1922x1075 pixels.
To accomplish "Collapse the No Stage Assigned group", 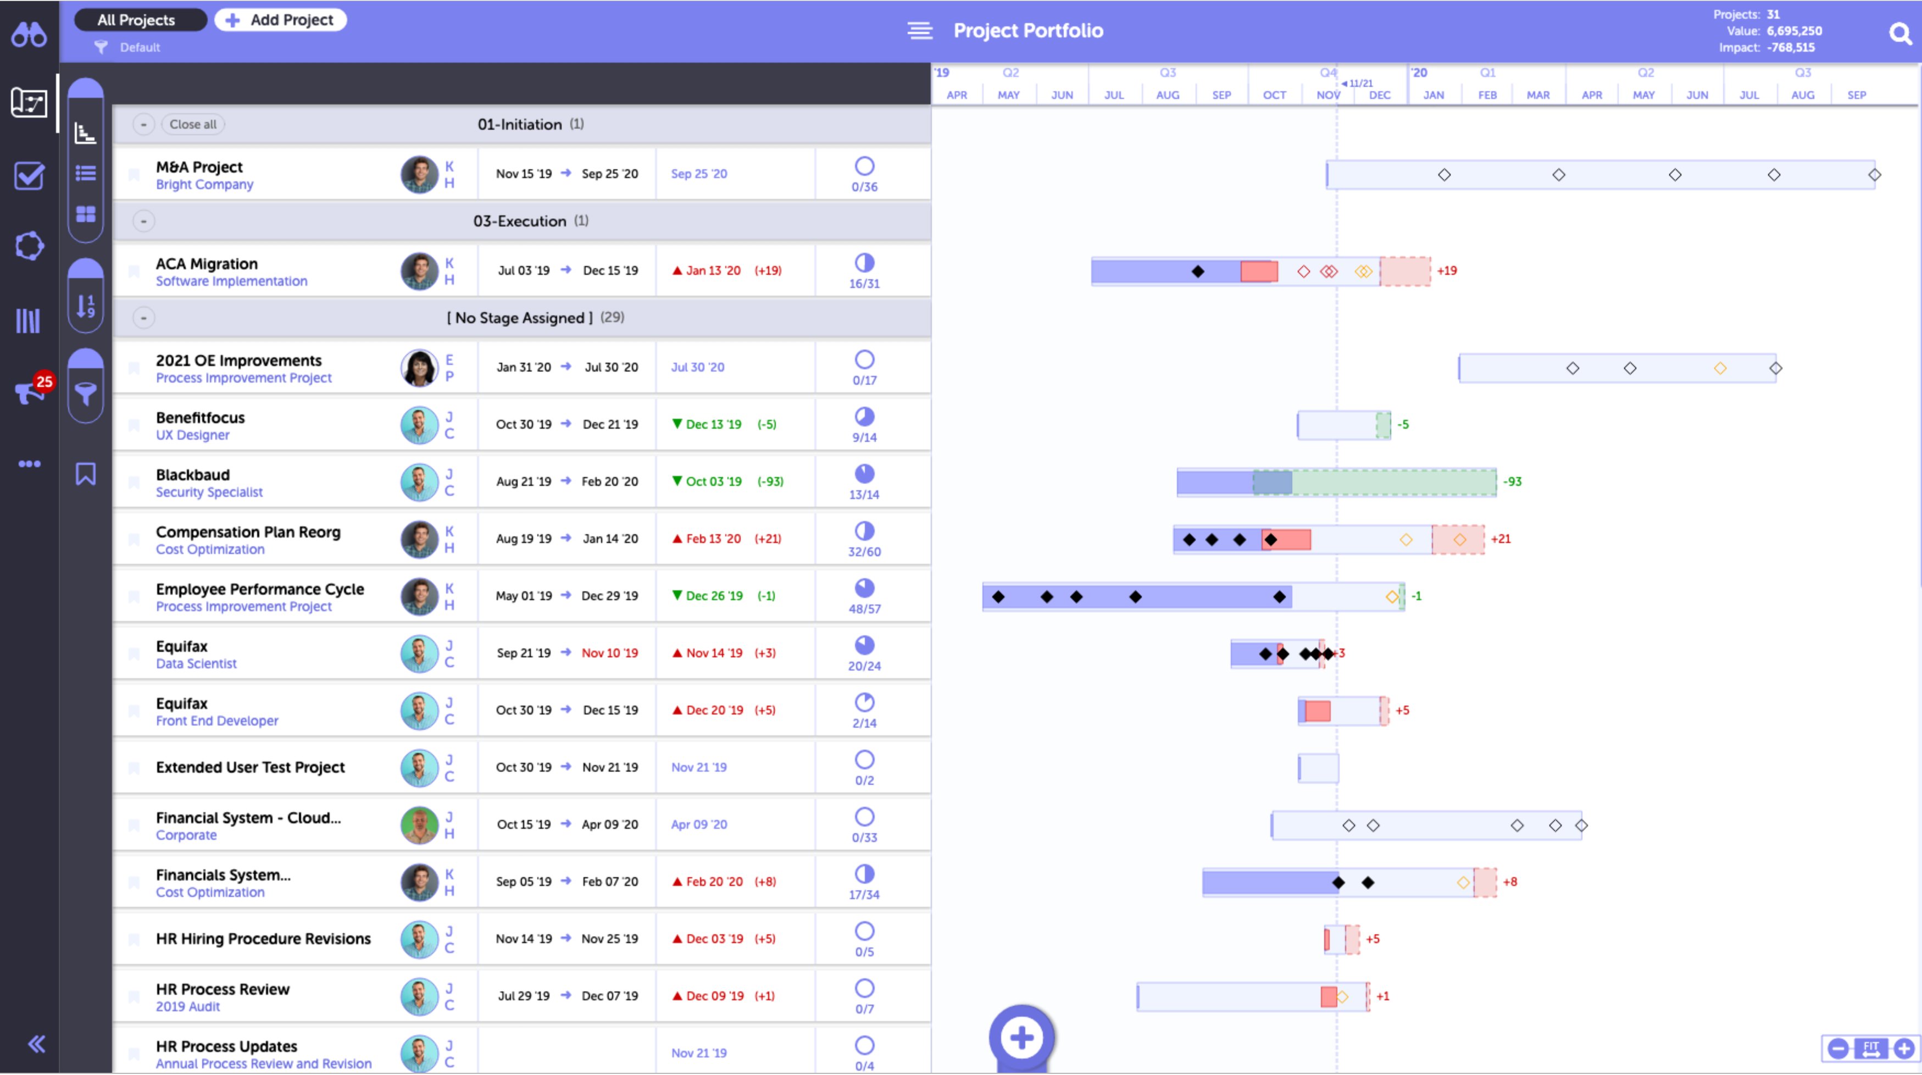I will [x=144, y=318].
